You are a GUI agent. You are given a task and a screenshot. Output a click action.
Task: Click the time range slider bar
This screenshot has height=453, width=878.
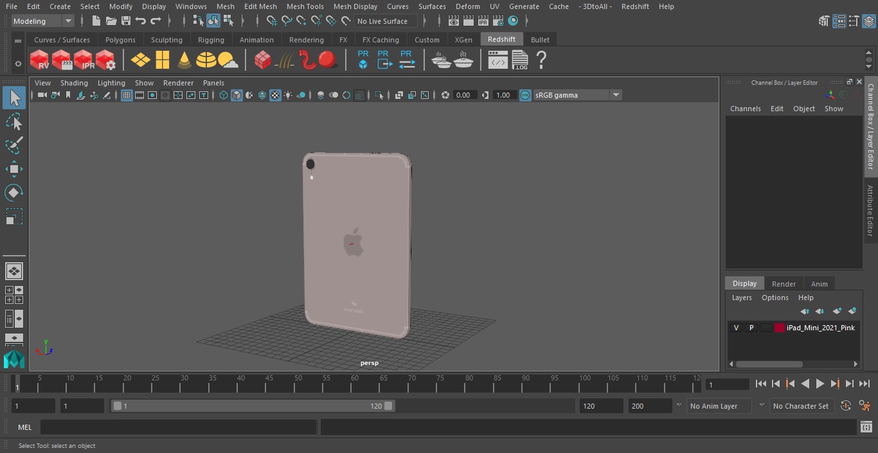pos(253,406)
